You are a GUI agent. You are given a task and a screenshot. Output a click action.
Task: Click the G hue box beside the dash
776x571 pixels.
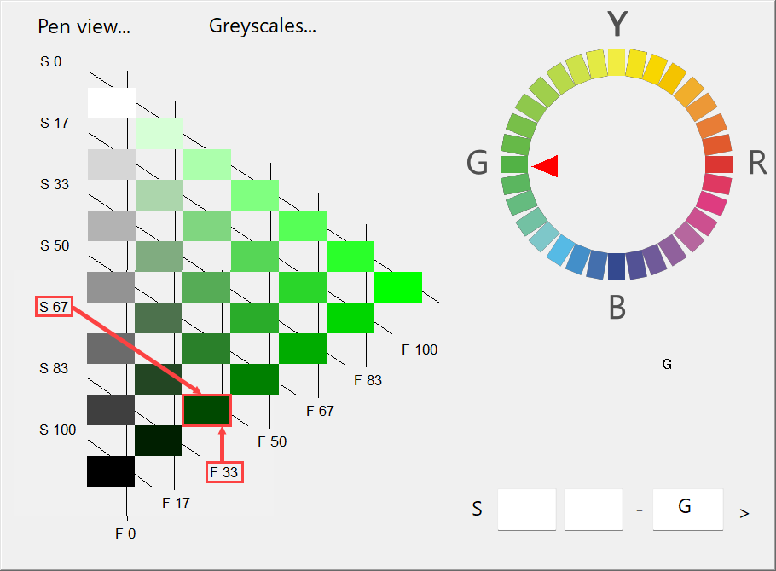[687, 509]
